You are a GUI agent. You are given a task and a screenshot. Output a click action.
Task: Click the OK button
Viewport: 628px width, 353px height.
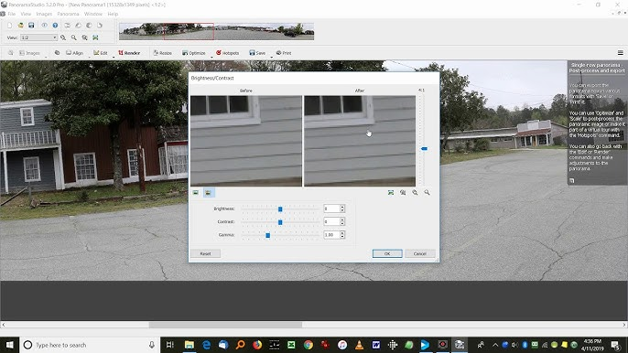click(387, 253)
